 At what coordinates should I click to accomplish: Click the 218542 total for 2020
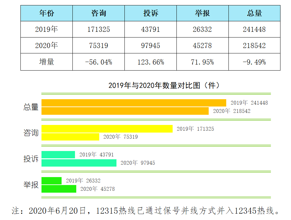(x=254, y=45)
